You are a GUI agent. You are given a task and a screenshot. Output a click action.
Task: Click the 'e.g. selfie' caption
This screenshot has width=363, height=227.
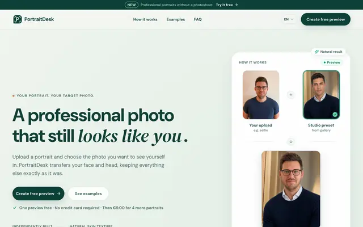[x=261, y=131]
